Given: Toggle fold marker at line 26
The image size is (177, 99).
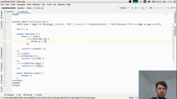Looking at the screenshot, I should pos(11,61).
